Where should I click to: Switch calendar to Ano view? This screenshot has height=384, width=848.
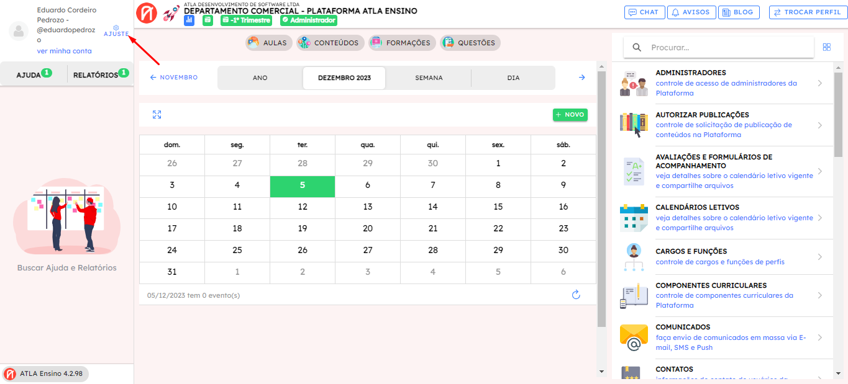pyautogui.click(x=260, y=78)
